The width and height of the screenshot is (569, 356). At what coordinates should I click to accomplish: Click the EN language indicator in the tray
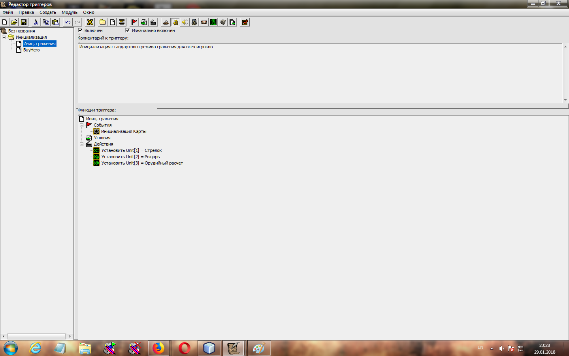pos(480,348)
